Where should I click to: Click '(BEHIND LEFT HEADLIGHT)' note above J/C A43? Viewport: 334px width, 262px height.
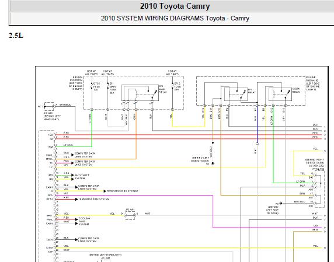pos(105,254)
